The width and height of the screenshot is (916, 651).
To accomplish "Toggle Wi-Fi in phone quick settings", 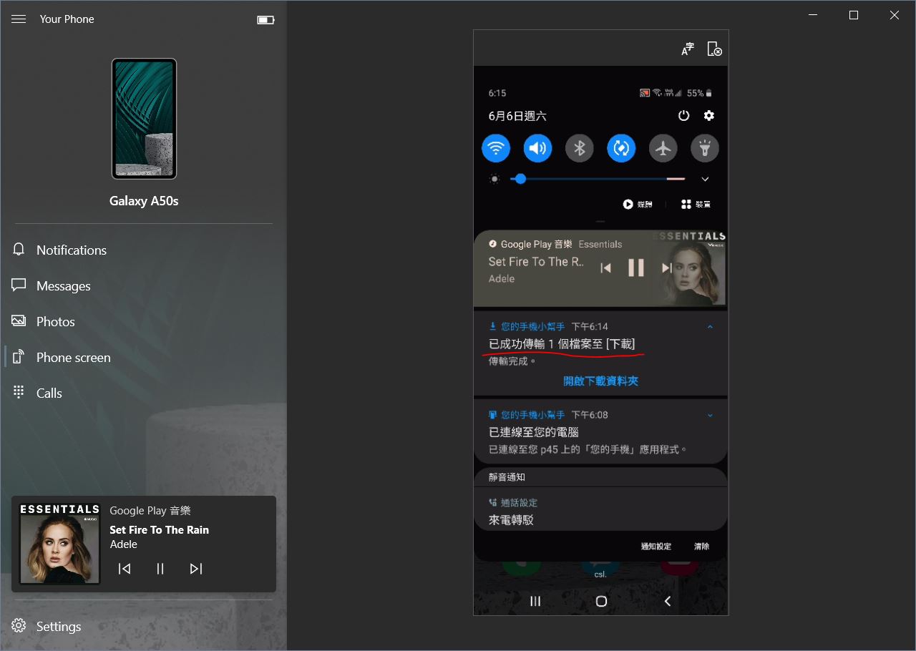I will click(496, 148).
